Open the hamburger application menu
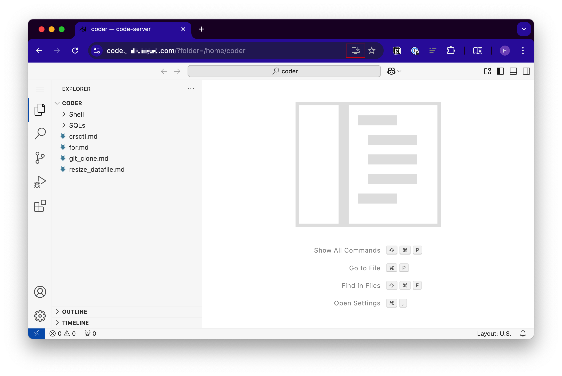This screenshot has width=562, height=376. pyautogui.click(x=40, y=89)
